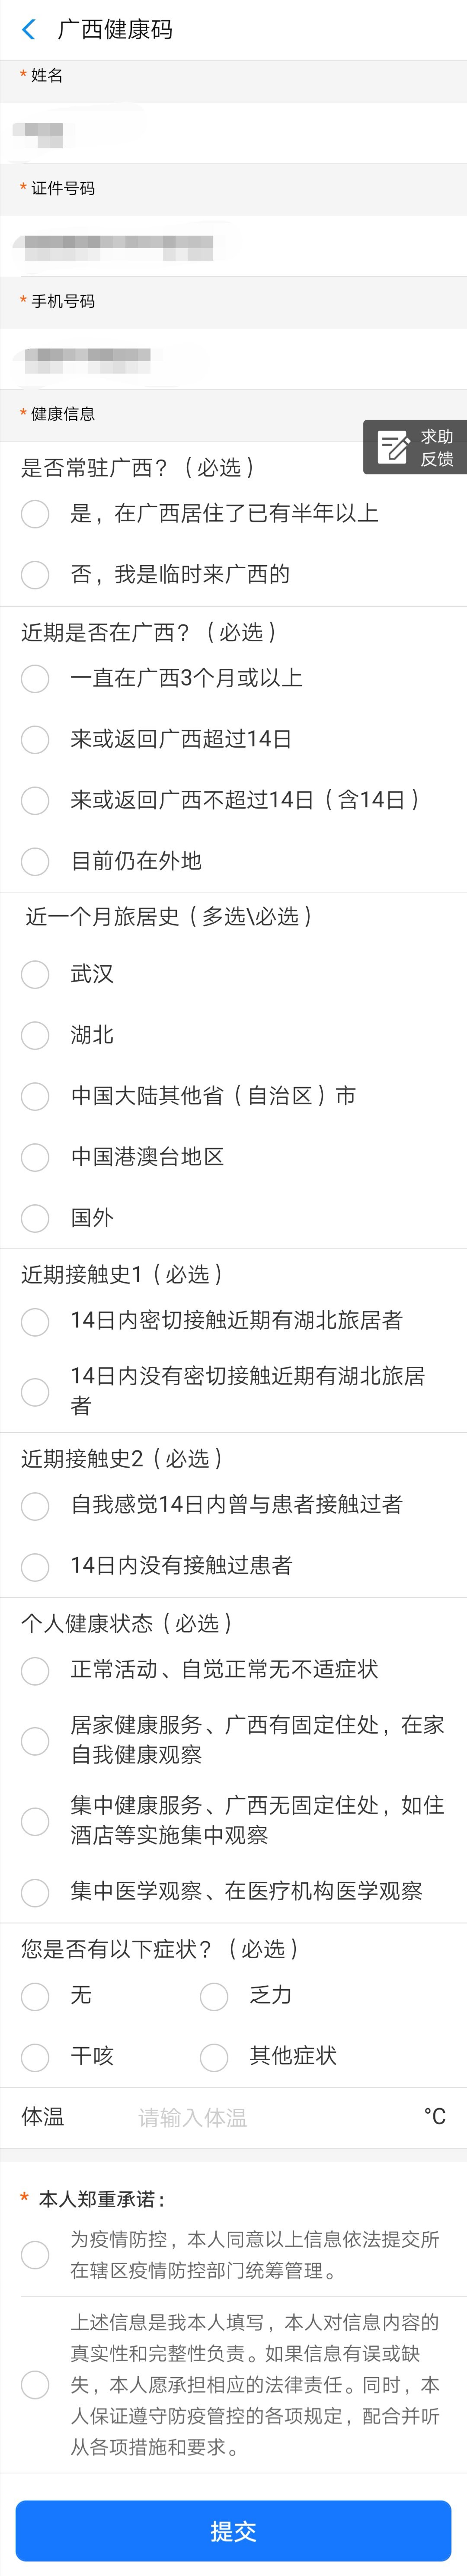Tick 中国港澳台地区 checkbox
Viewport: 467px width, 2576px height.
[35, 1158]
